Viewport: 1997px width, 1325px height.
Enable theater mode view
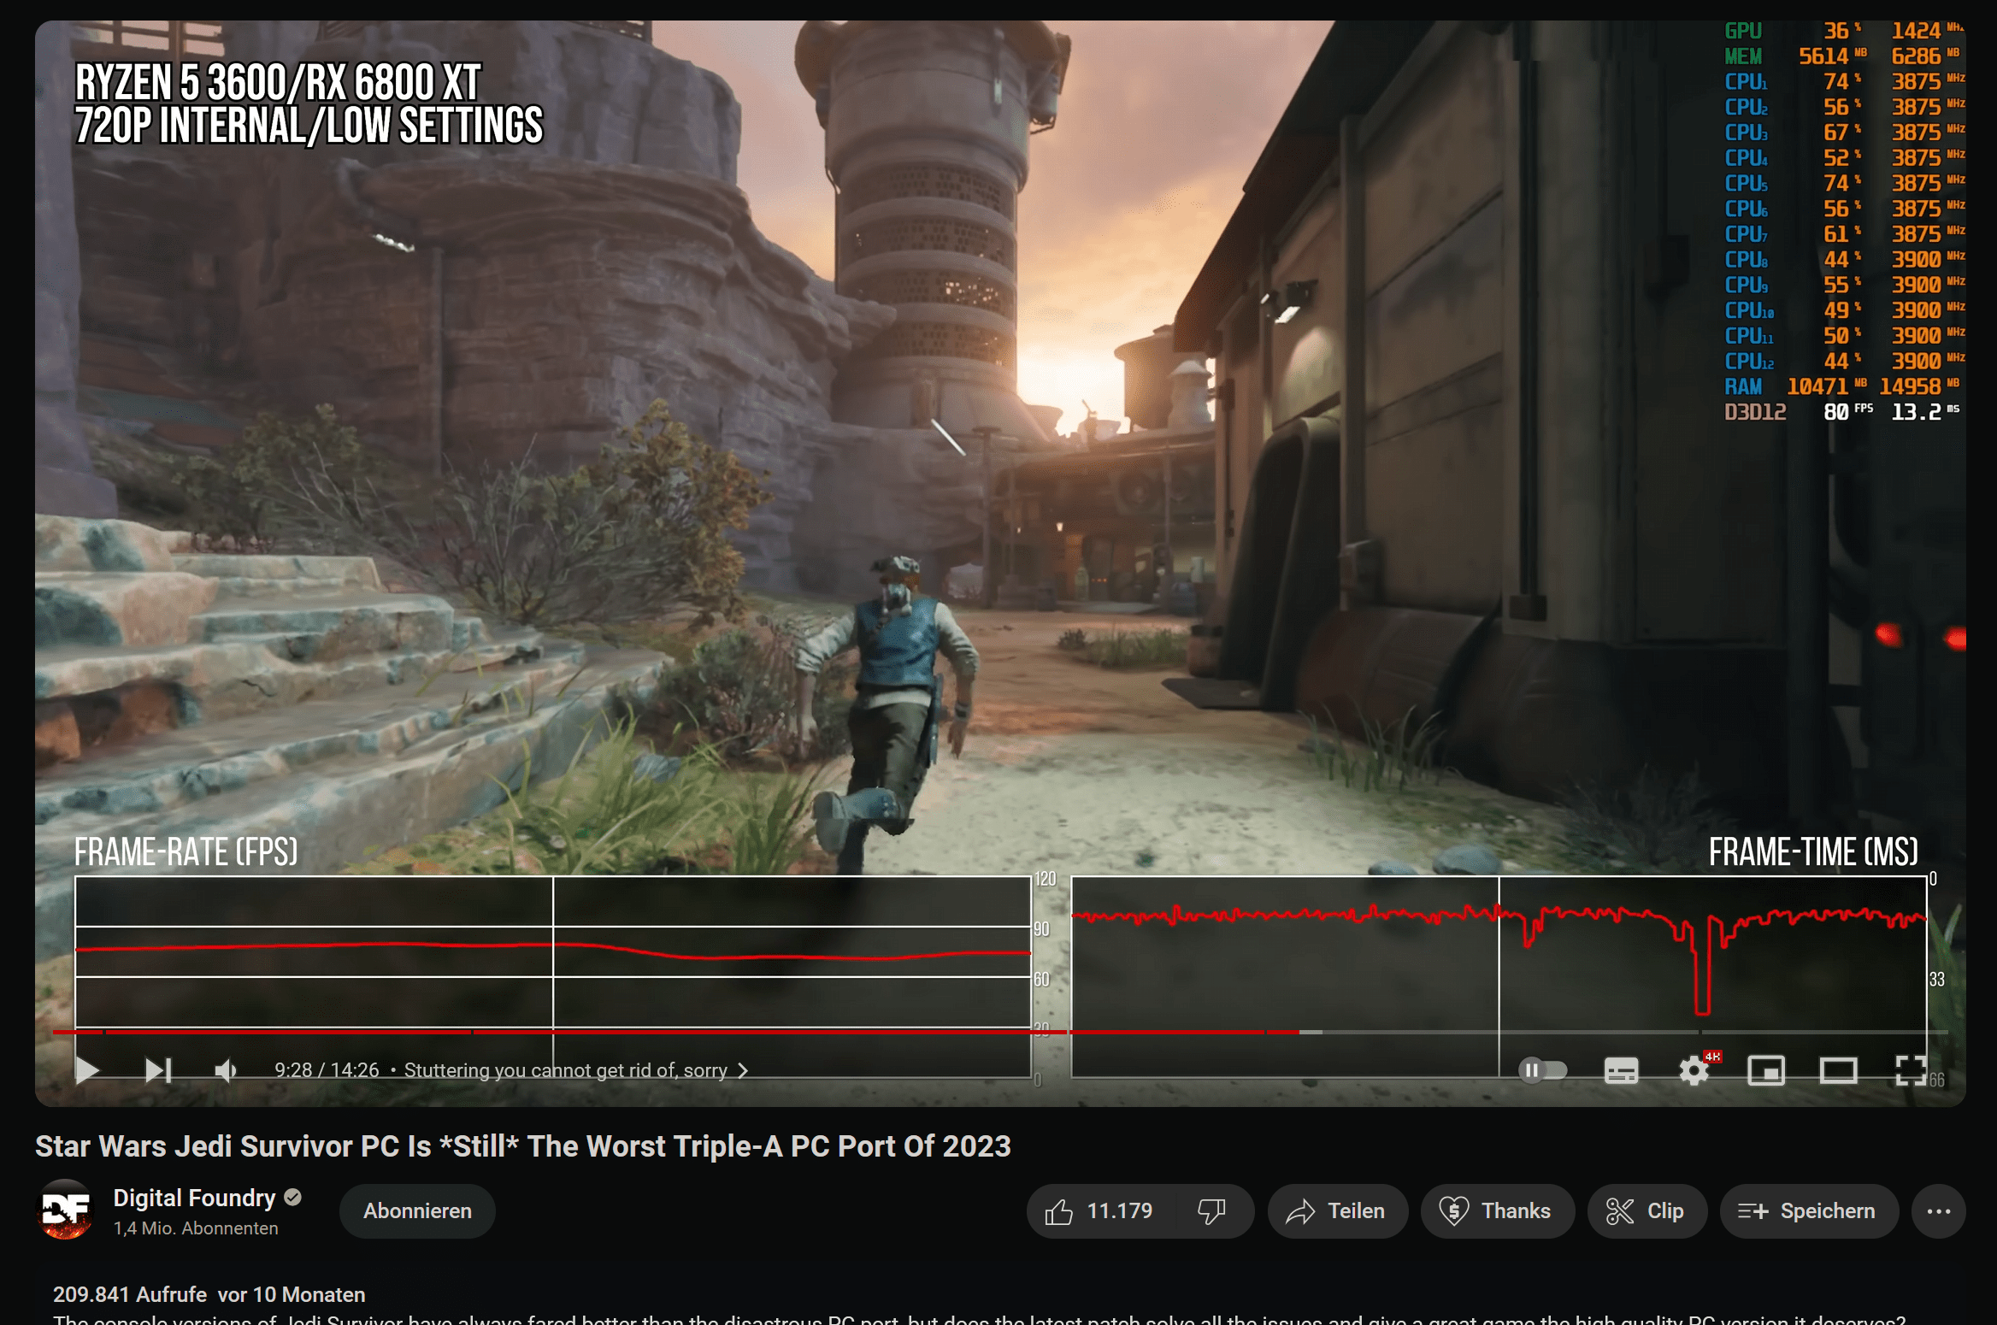1838,1069
